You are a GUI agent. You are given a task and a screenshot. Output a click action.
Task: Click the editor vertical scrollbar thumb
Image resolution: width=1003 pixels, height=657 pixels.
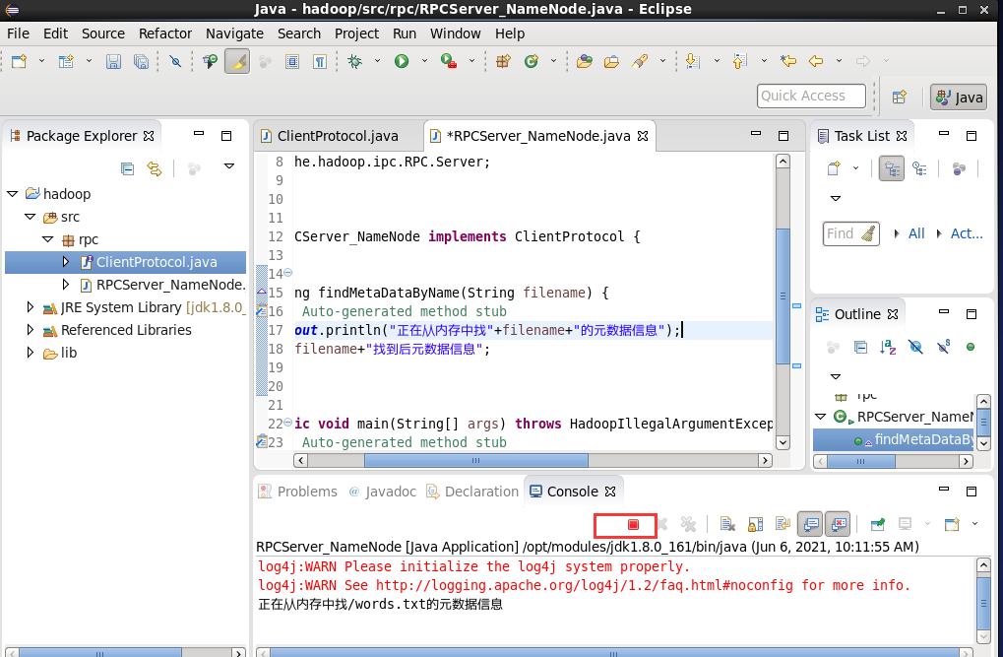pyautogui.click(x=783, y=296)
